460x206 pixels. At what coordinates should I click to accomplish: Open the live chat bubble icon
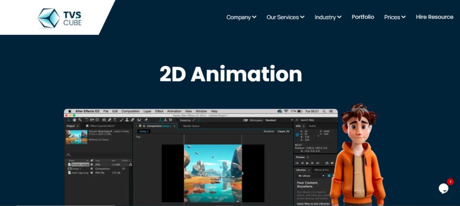[443, 188]
